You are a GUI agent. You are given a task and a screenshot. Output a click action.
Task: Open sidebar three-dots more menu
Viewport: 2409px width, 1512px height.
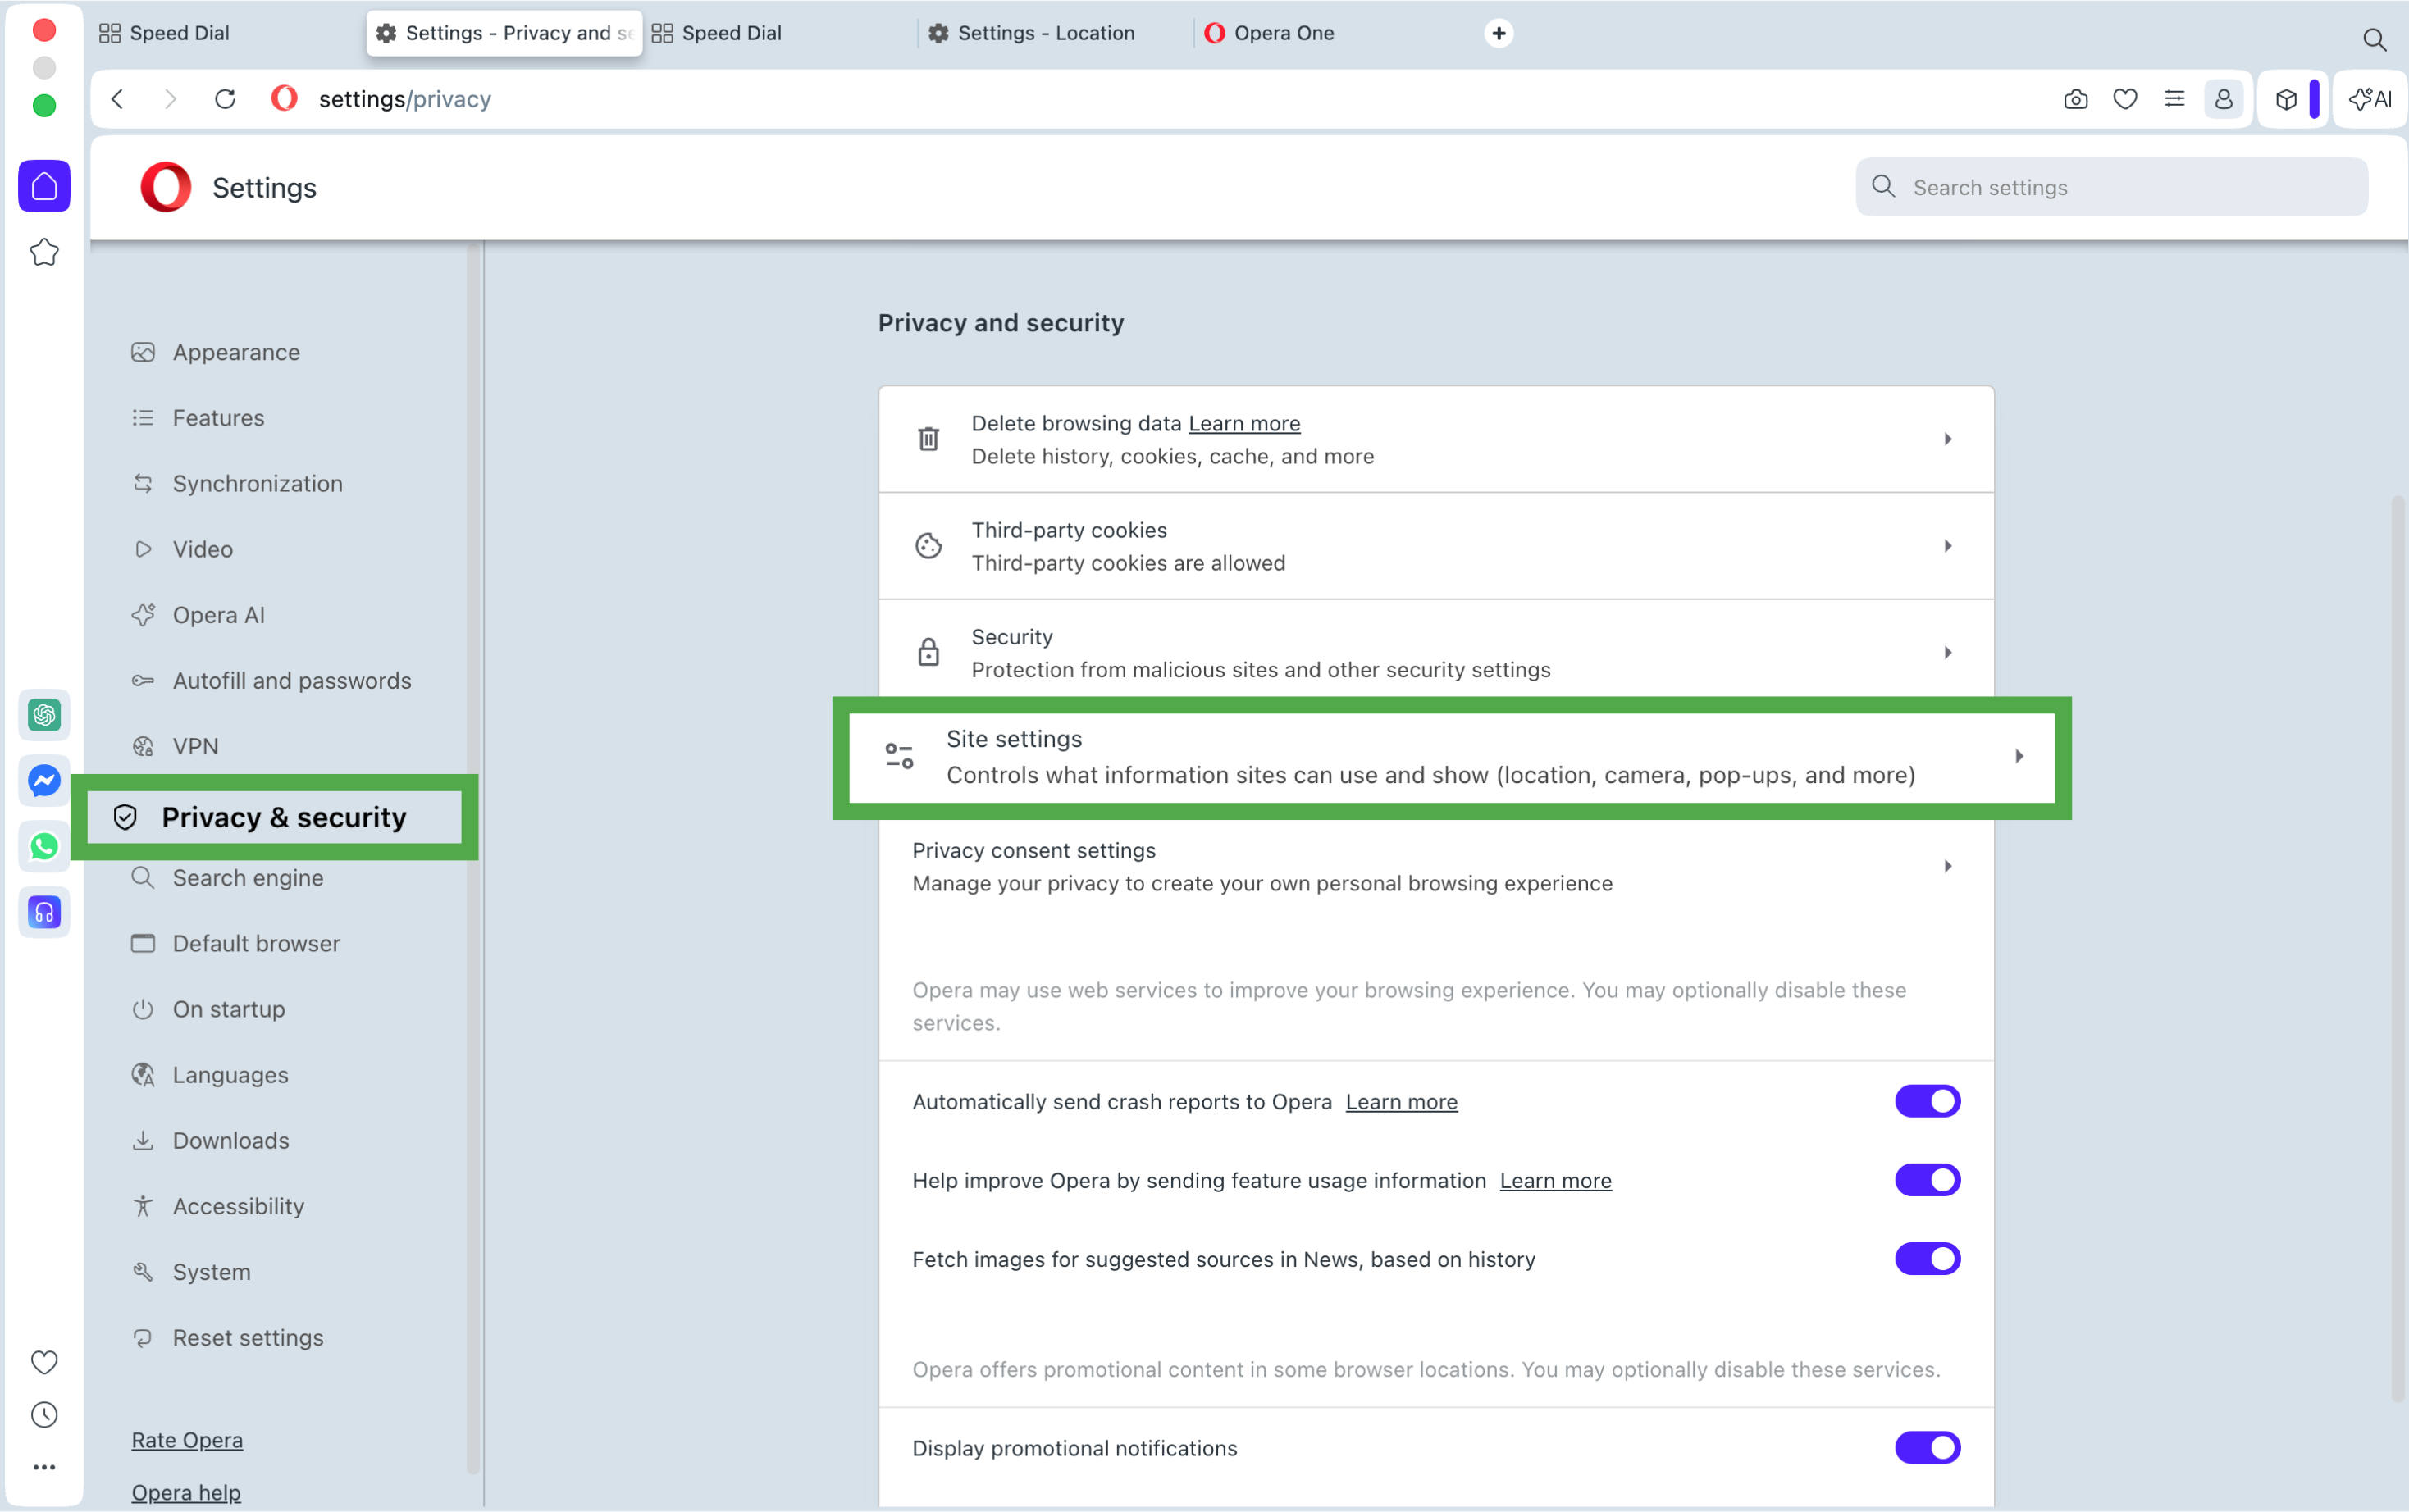pyautogui.click(x=44, y=1468)
